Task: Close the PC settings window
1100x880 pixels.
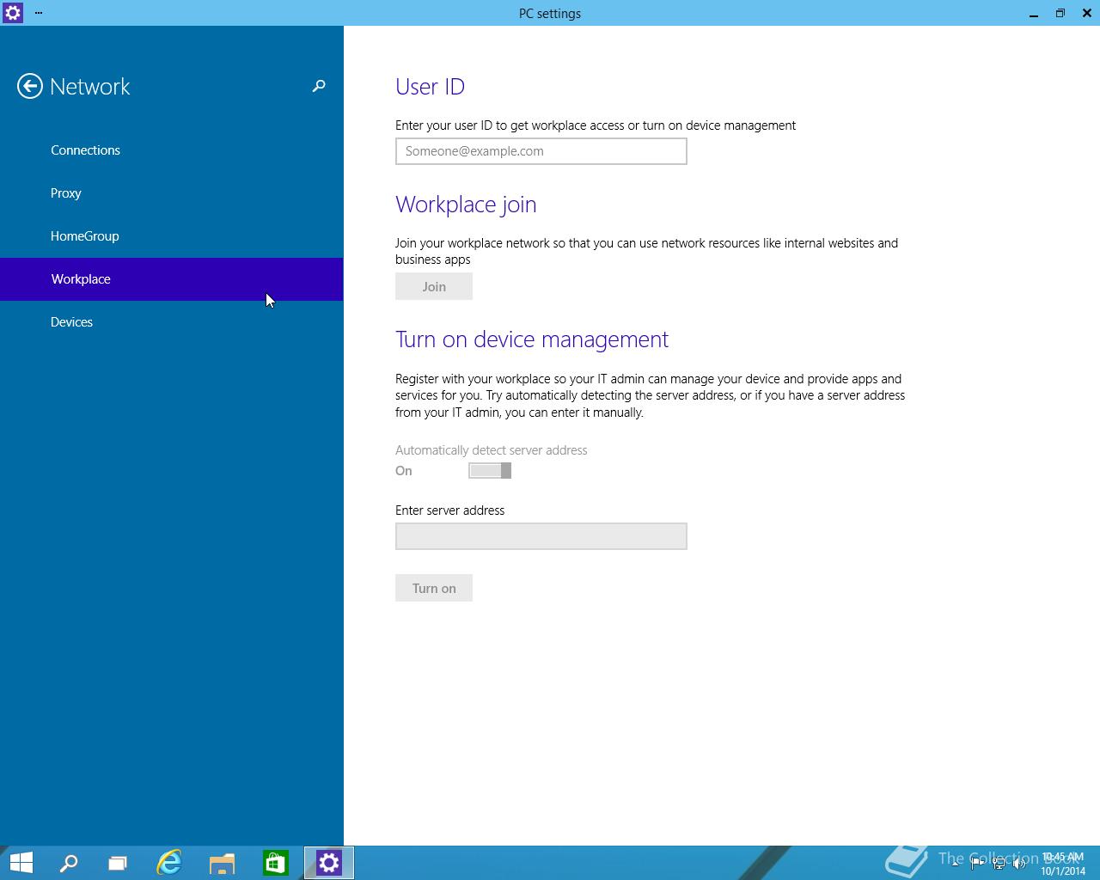Action: tap(1086, 13)
